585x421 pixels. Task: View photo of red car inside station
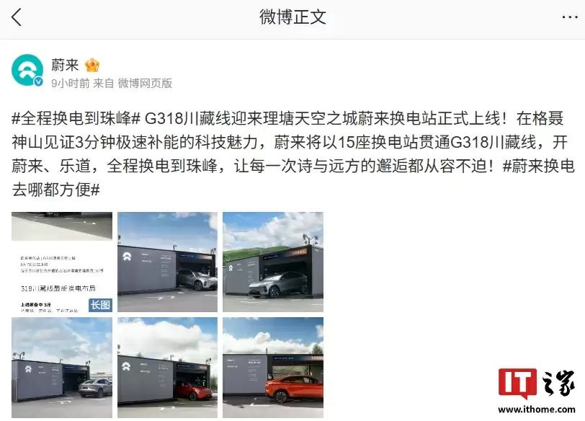tap(168, 368)
